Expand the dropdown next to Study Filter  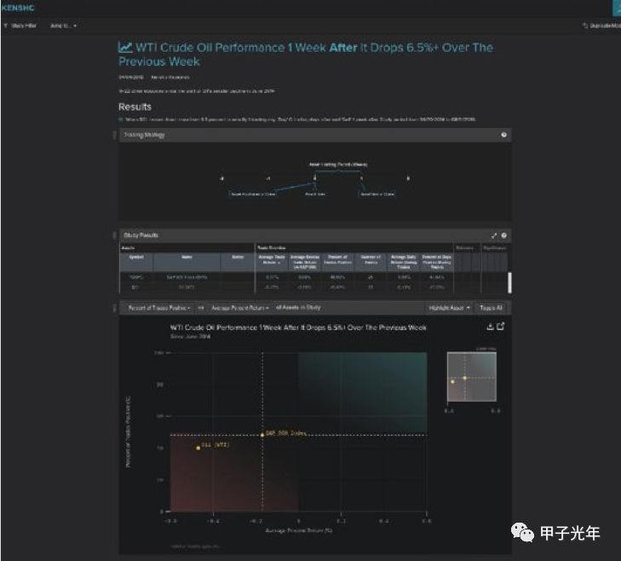[63, 26]
